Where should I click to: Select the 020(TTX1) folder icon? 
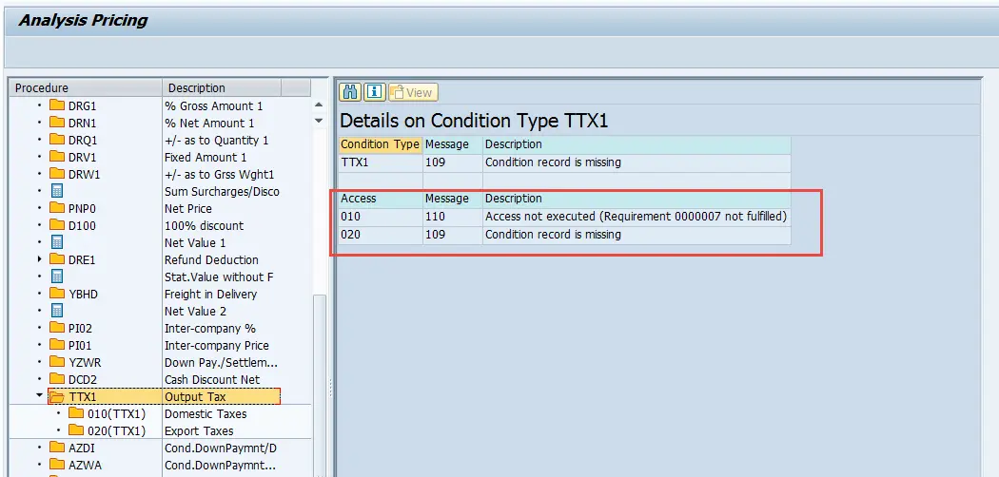tap(76, 431)
